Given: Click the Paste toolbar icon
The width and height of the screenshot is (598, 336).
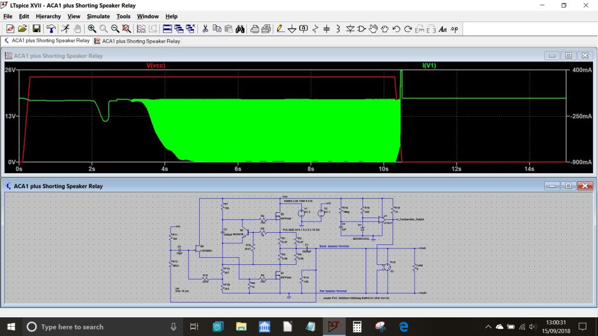Looking at the screenshot, I should (228, 29).
